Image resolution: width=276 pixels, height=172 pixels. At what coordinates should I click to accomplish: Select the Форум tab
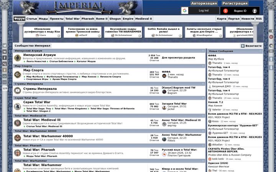tap(20, 19)
